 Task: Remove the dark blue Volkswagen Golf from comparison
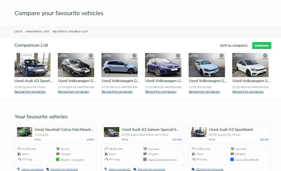pos(161,92)
